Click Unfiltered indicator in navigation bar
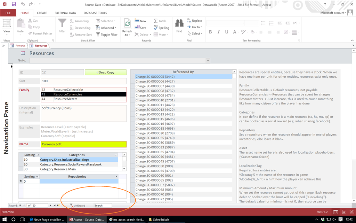 pyautogui.click(x=78, y=206)
